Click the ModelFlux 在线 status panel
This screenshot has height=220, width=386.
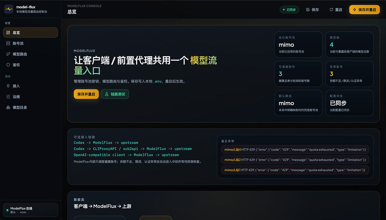[31, 210]
